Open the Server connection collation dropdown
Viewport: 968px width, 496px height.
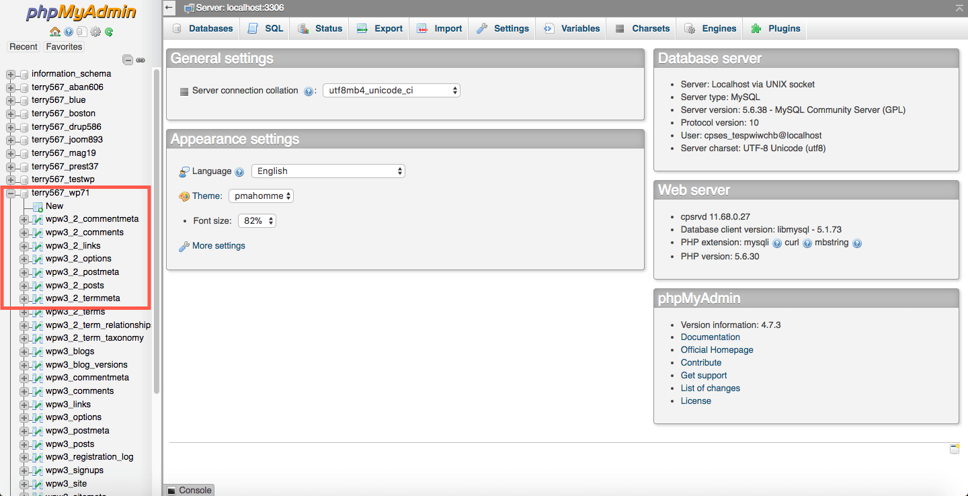[x=391, y=90]
